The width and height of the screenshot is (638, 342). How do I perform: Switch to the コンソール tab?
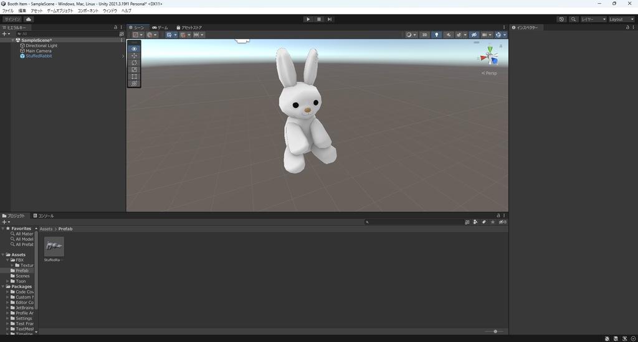[44, 216]
